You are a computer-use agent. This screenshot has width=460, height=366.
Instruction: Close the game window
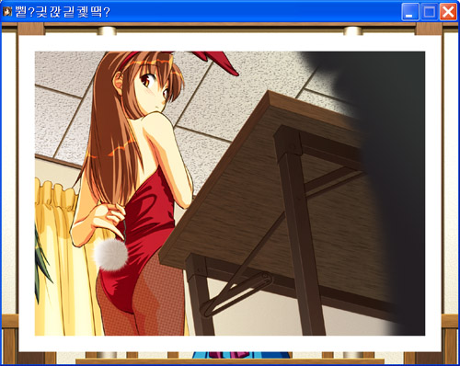448,12
